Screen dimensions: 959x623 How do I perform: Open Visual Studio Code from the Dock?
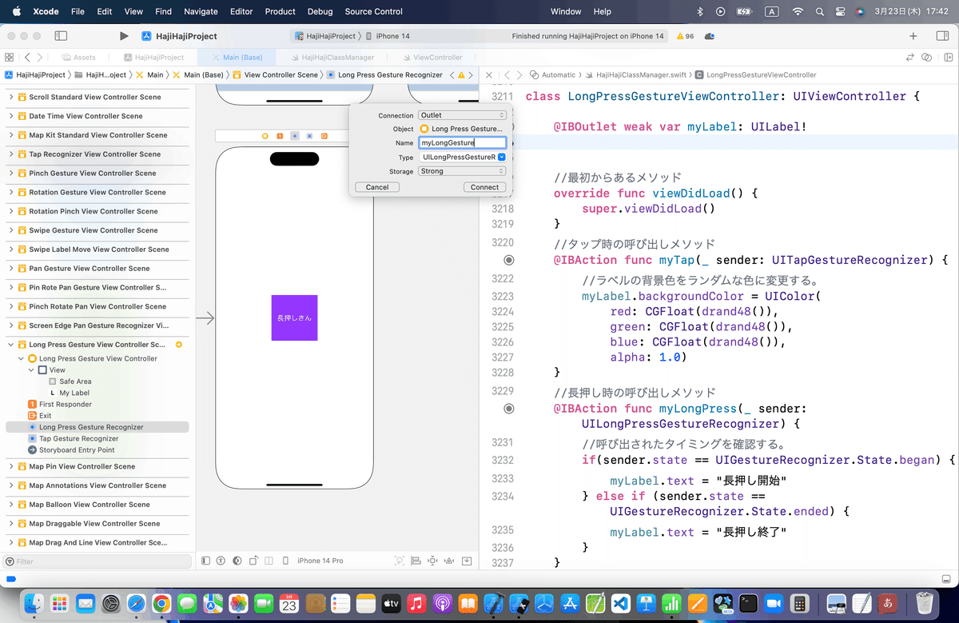pyautogui.click(x=621, y=603)
